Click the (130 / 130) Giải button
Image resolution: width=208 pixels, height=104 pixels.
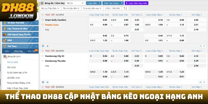click(113, 8)
